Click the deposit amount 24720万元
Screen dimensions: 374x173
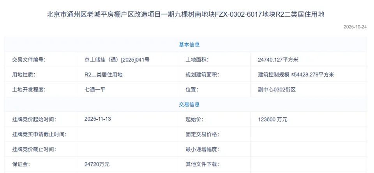97,164
